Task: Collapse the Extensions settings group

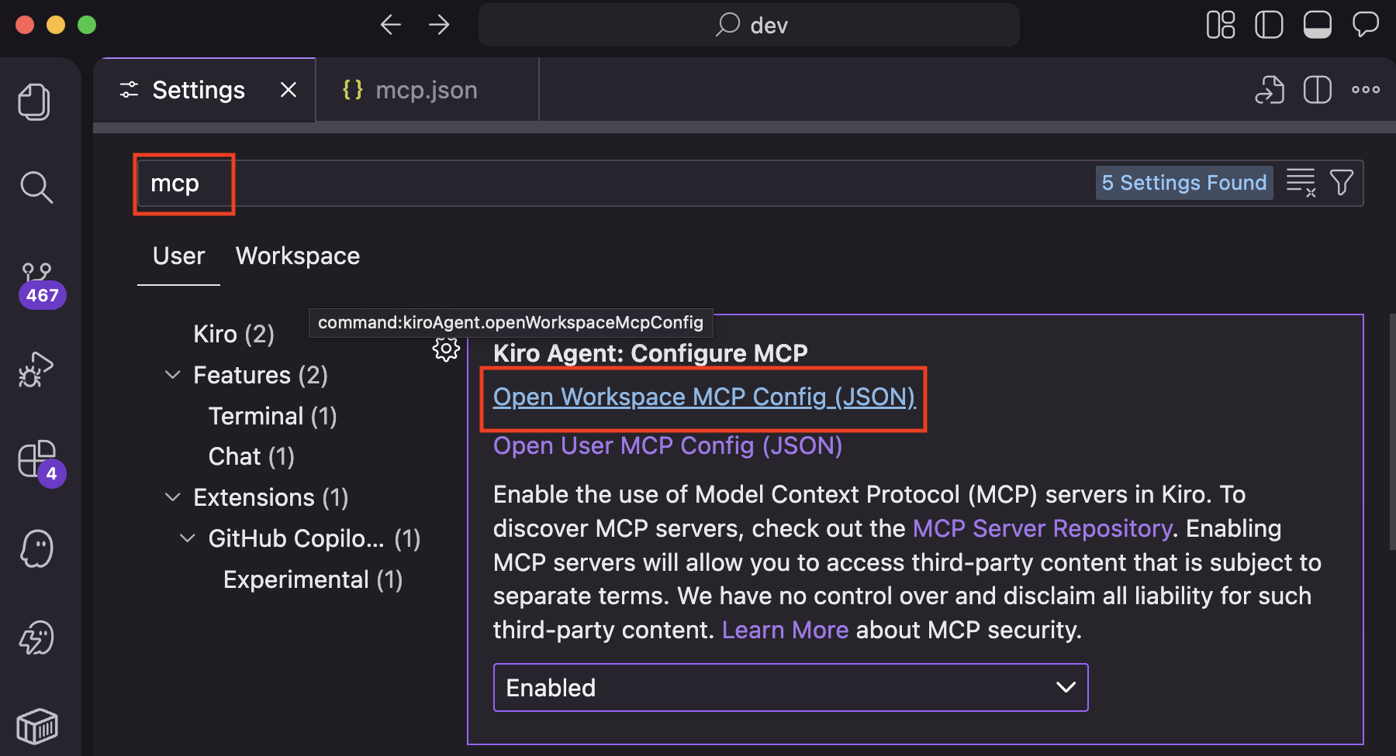Action: [x=172, y=497]
